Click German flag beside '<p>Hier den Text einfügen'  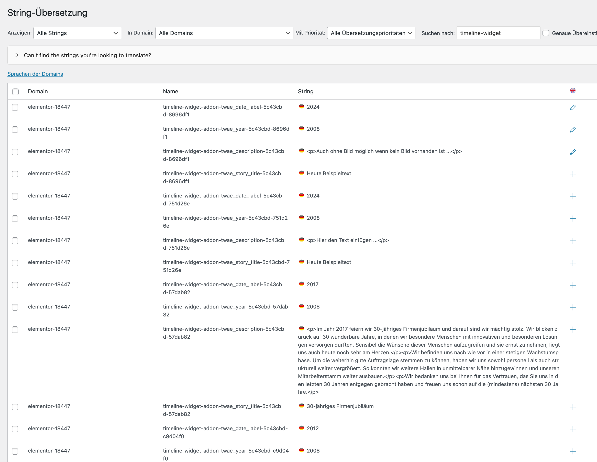(302, 239)
